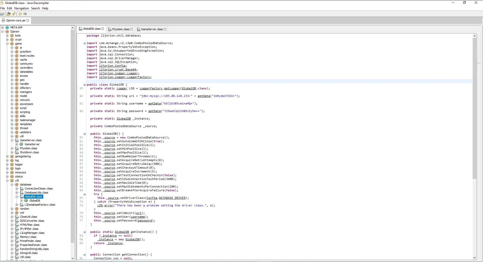This screenshot has height=262, width=483.
Task: Expand the bots package node
Action: point(7,35)
